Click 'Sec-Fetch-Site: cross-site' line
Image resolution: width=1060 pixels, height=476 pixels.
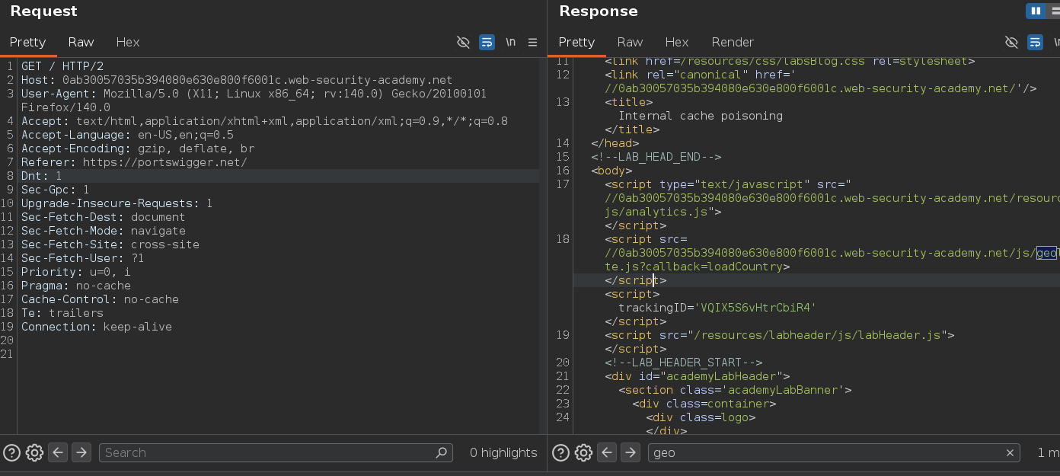[110, 244]
